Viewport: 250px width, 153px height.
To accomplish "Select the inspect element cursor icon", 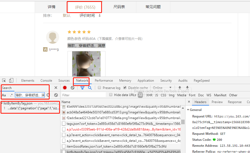I will [4, 80].
